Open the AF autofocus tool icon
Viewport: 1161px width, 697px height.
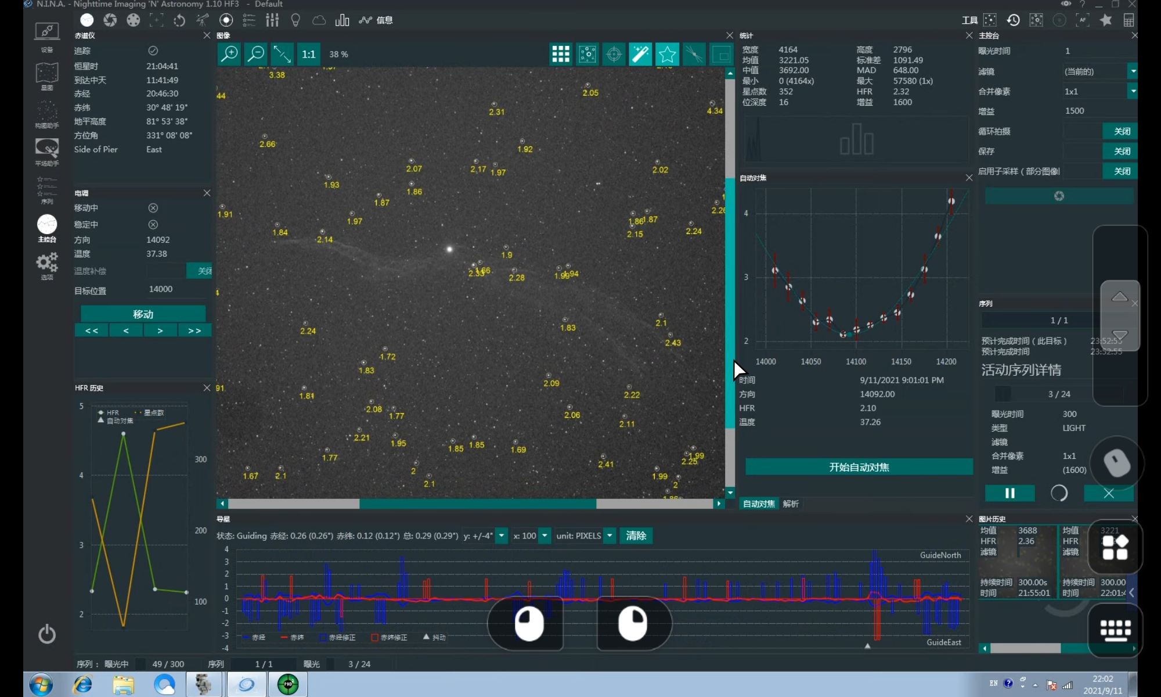click(1083, 20)
